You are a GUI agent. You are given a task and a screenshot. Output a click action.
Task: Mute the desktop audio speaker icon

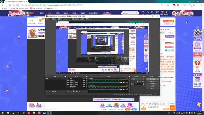coord(124,83)
